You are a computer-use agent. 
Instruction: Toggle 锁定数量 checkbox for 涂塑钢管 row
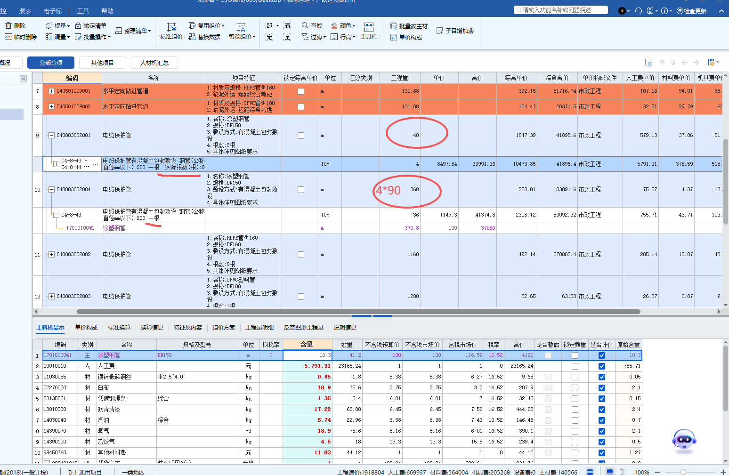575,355
